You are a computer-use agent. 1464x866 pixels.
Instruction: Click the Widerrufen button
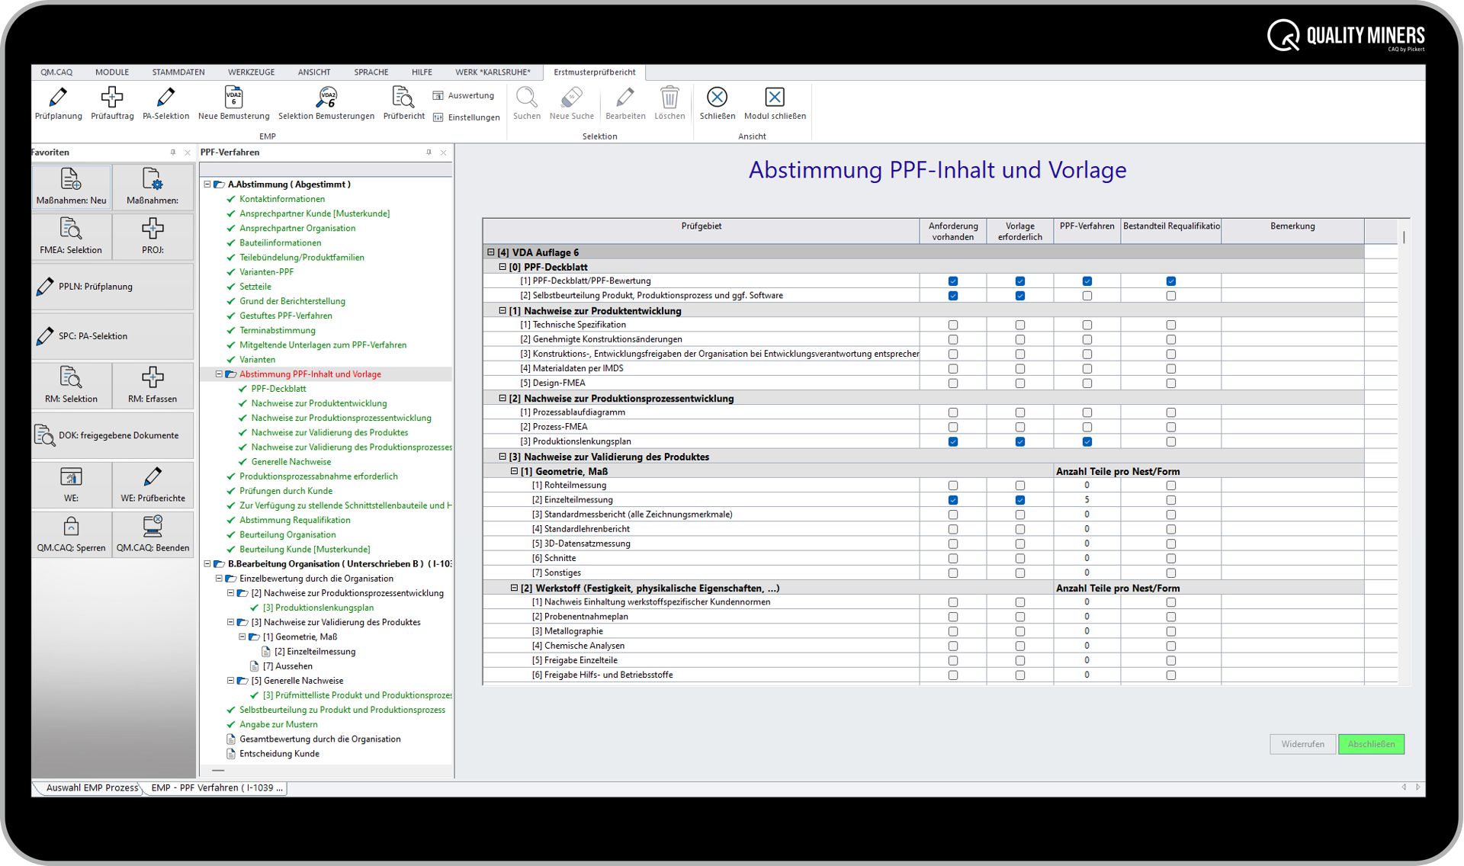click(1302, 744)
